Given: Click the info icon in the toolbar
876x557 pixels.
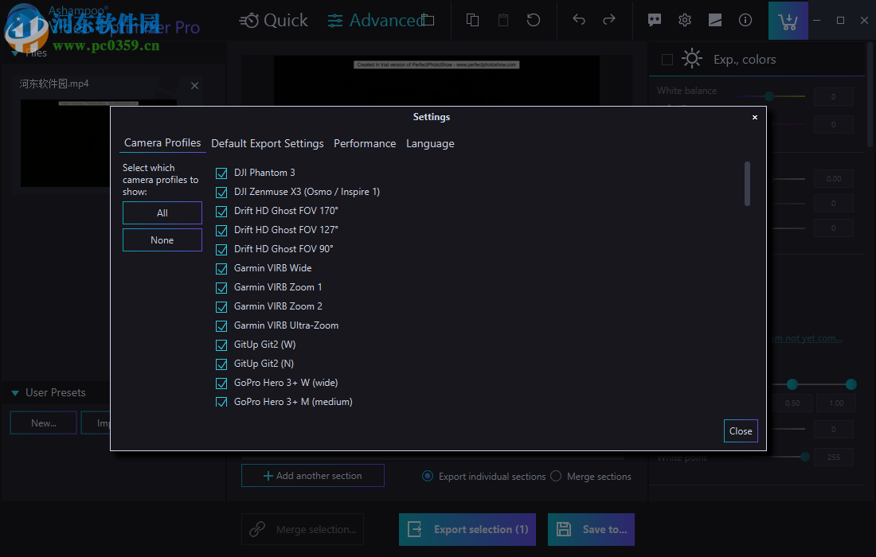Looking at the screenshot, I should click(745, 20).
